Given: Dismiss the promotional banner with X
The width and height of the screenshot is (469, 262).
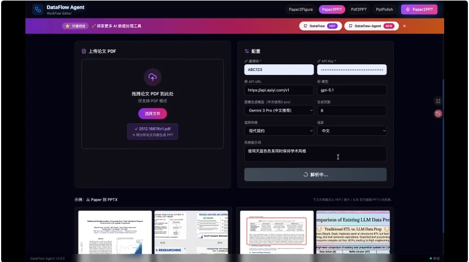Looking at the screenshot, I should [405, 26].
